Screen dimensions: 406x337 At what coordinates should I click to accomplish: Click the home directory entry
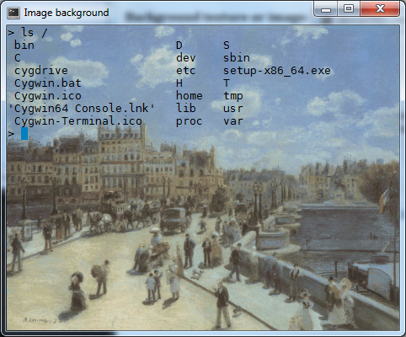click(190, 96)
